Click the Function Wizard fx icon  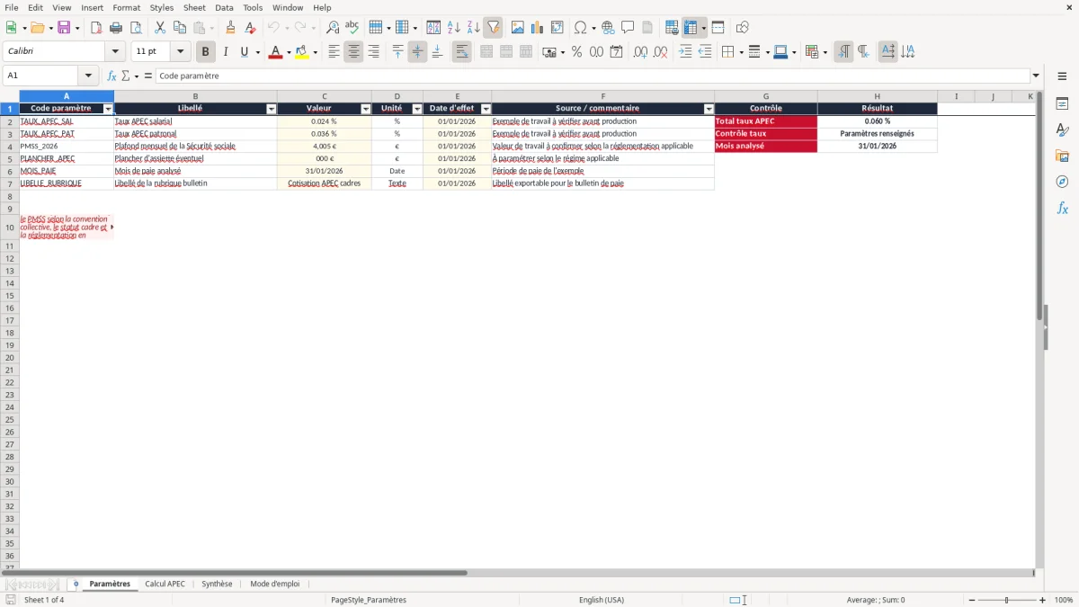click(111, 76)
